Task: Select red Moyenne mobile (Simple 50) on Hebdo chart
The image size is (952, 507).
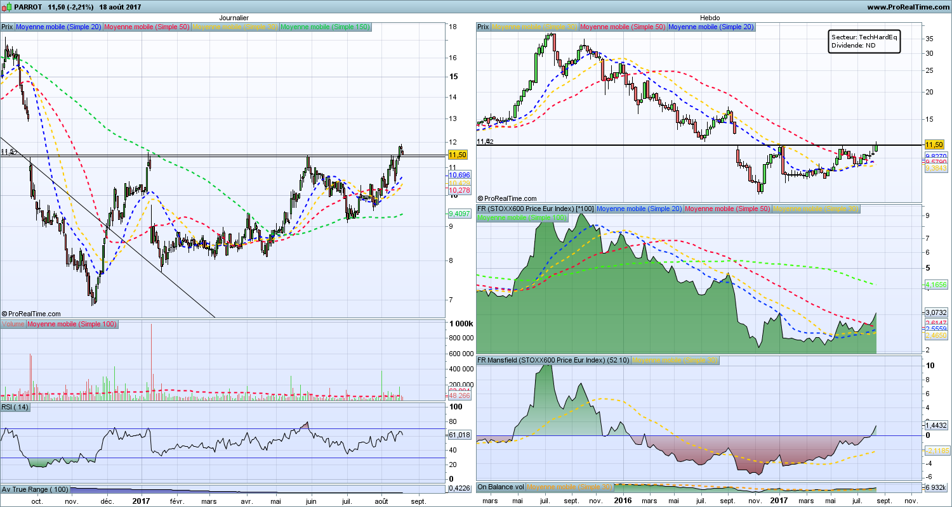Action: pyautogui.click(x=623, y=27)
